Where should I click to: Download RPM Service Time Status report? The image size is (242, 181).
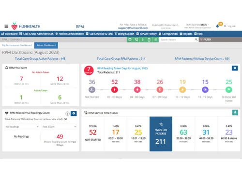tap(235, 112)
